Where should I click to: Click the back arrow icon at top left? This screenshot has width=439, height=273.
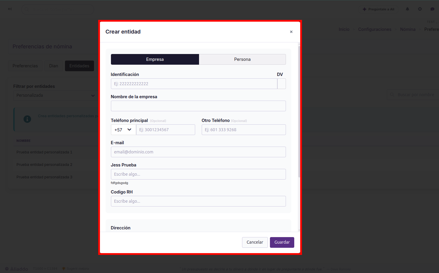pos(10,9)
